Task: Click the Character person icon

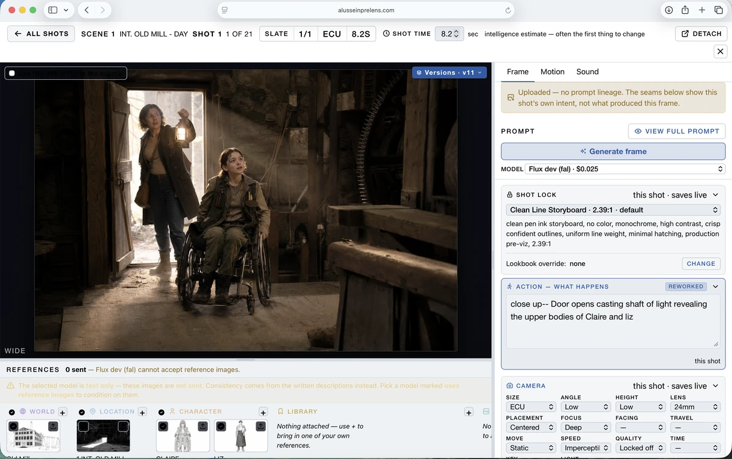Action: tap(173, 411)
